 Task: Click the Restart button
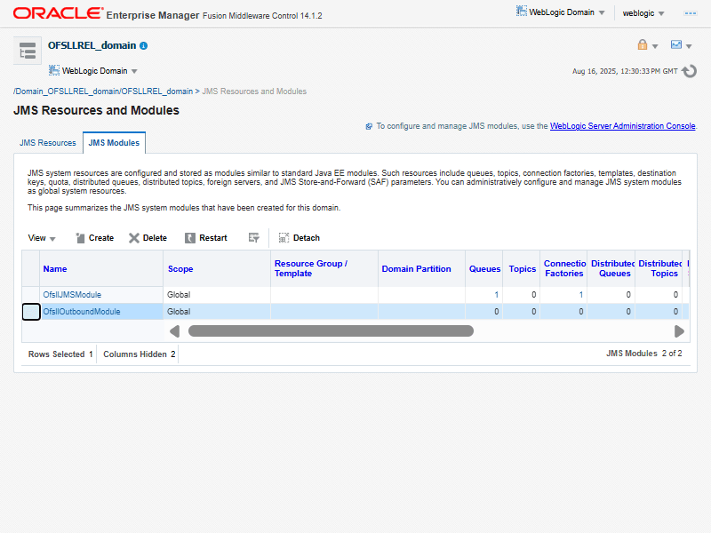tap(206, 238)
